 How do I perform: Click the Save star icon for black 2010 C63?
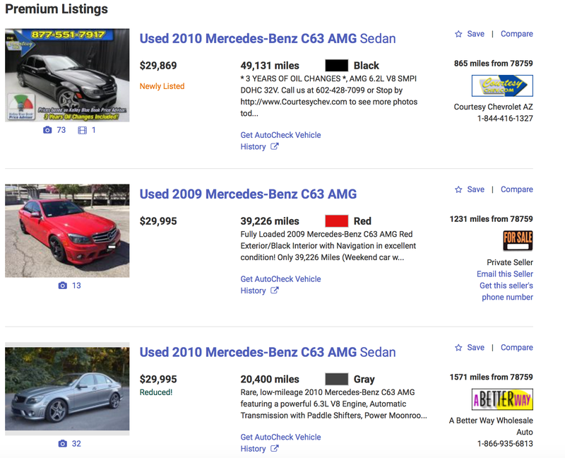pyautogui.click(x=458, y=34)
